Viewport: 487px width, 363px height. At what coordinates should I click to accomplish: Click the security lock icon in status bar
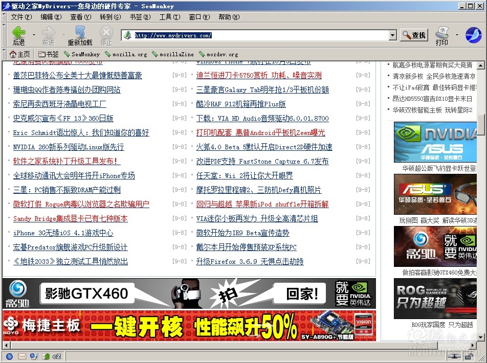[x=469, y=356]
